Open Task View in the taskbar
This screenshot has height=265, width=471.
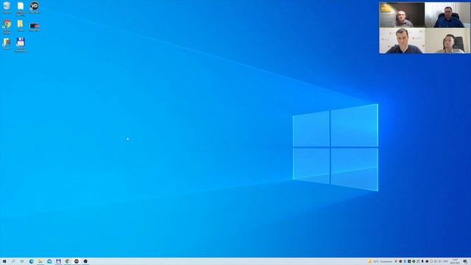(22, 261)
